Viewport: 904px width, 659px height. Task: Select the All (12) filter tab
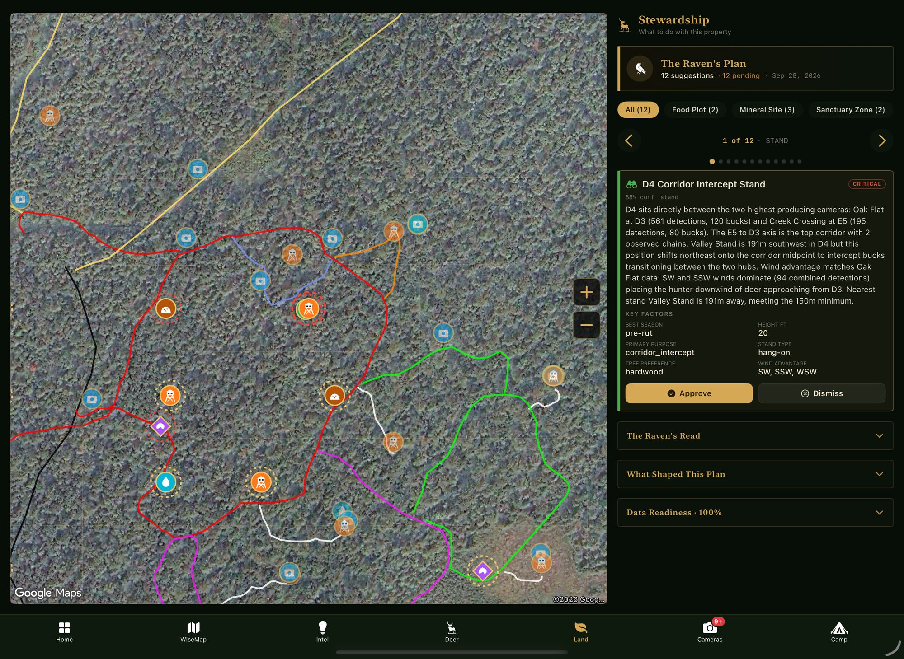pyautogui.click(x=638, y=110)
